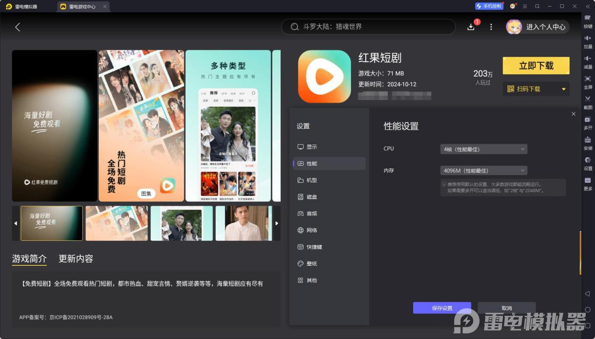Viewport: 595px width, 339px height.
Task: Click the title bar pop-out window icon
Action: pyautogui.click(x=537, y=6)
